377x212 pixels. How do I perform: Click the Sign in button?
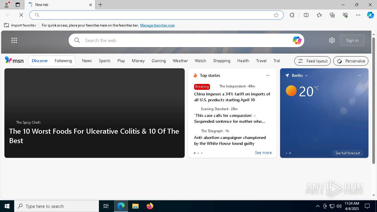click(x=352, y=40)
